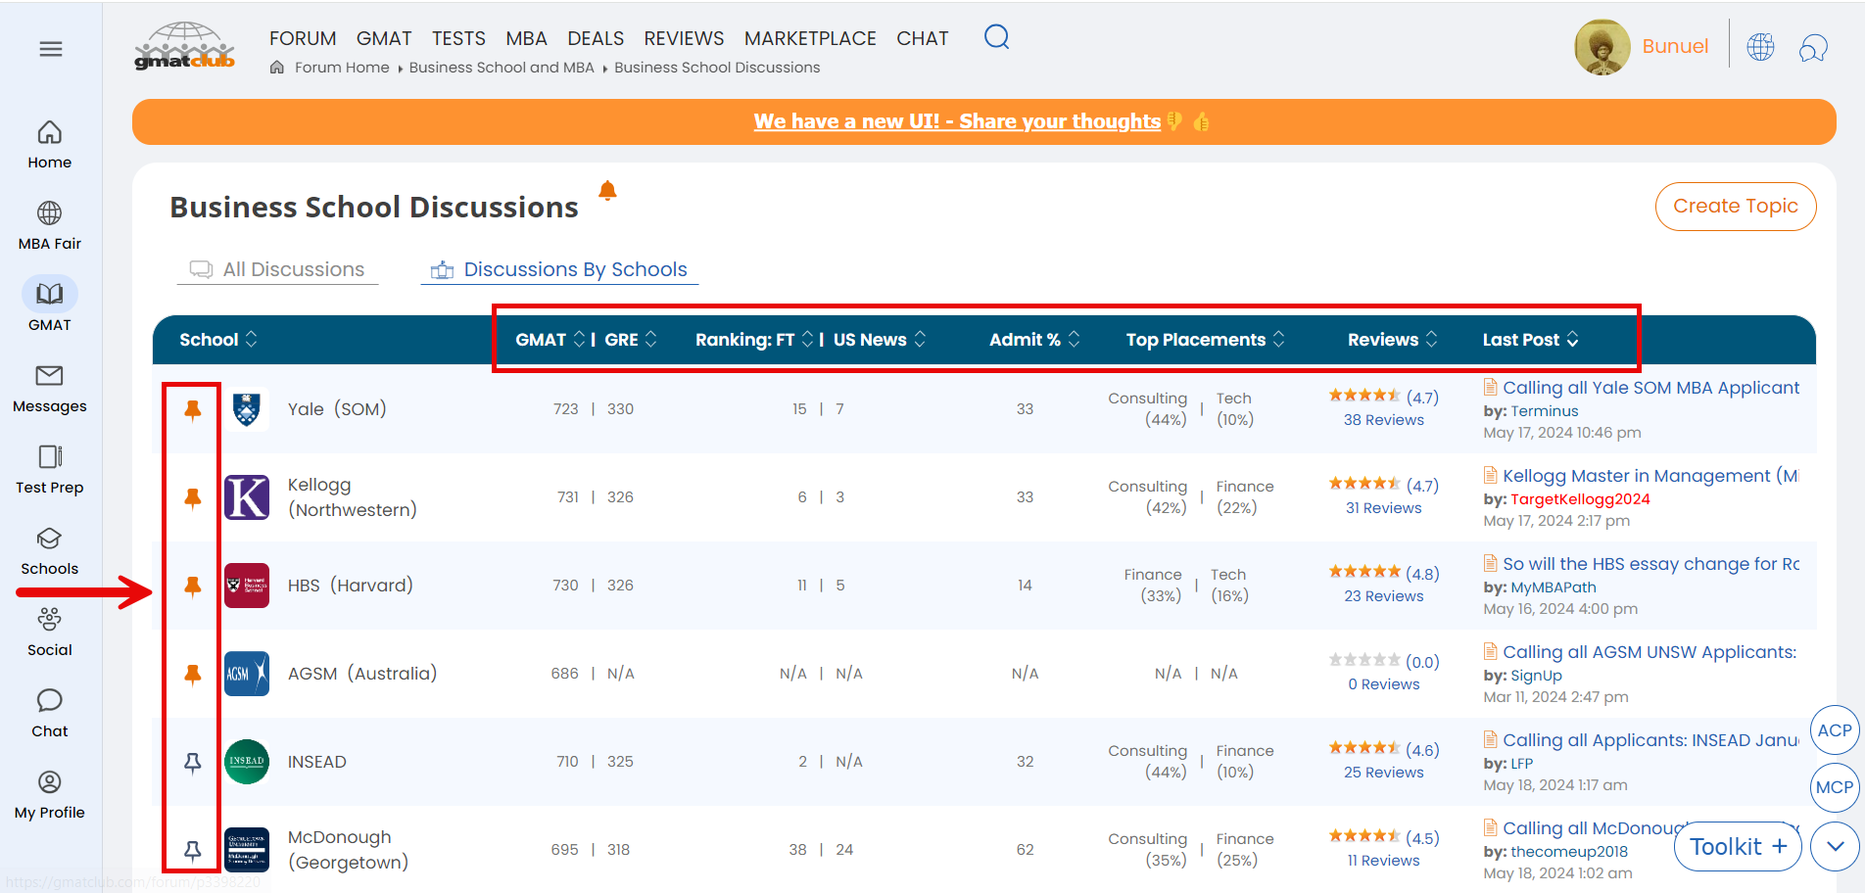Click the Kellogg star rating

(x=1364, y=484)
